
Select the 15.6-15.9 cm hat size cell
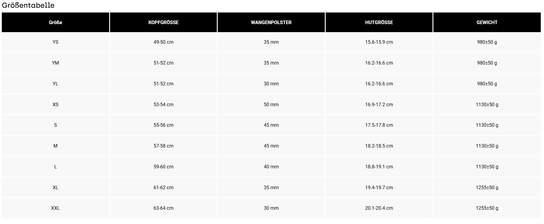pyautogui.click(x=379, y=42)
